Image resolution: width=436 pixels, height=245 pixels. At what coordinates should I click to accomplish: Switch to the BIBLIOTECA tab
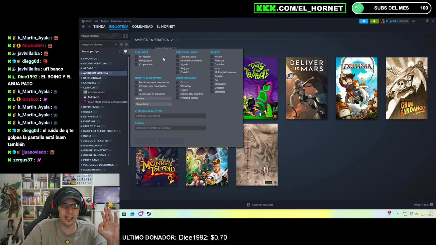tap(119, 27)
